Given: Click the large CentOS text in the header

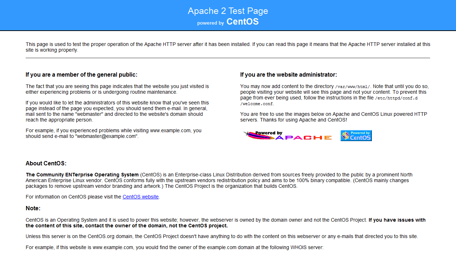Looking at the screenshot, I should [242, 22].
